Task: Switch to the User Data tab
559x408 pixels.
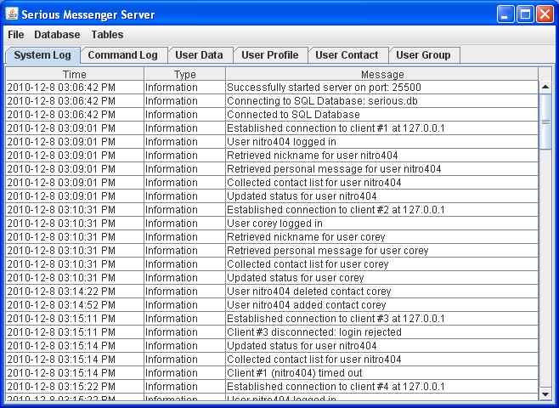Action: click(x=199, y=55)
